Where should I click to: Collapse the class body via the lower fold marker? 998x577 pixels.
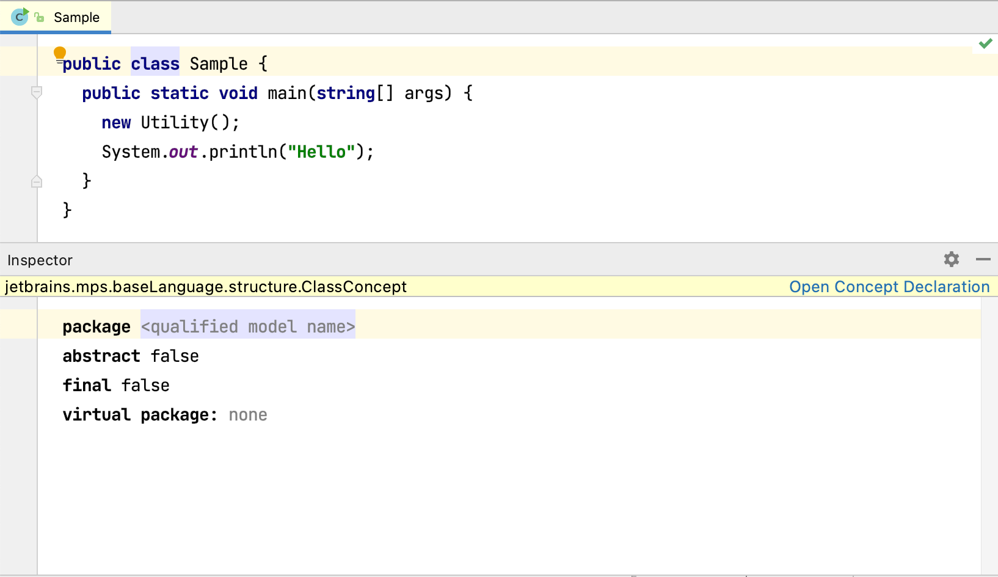point(37,181)
